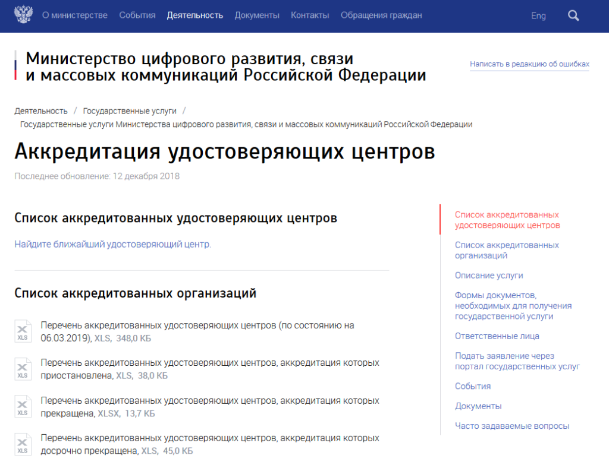
Task: Switch language to Eng
Action: click(538, 16)
